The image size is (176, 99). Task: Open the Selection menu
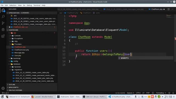13,5
